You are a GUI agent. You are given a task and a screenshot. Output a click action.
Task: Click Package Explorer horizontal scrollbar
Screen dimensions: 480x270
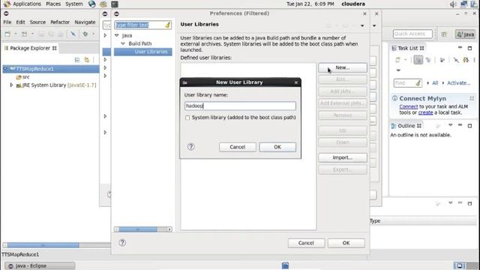(57, 245)
